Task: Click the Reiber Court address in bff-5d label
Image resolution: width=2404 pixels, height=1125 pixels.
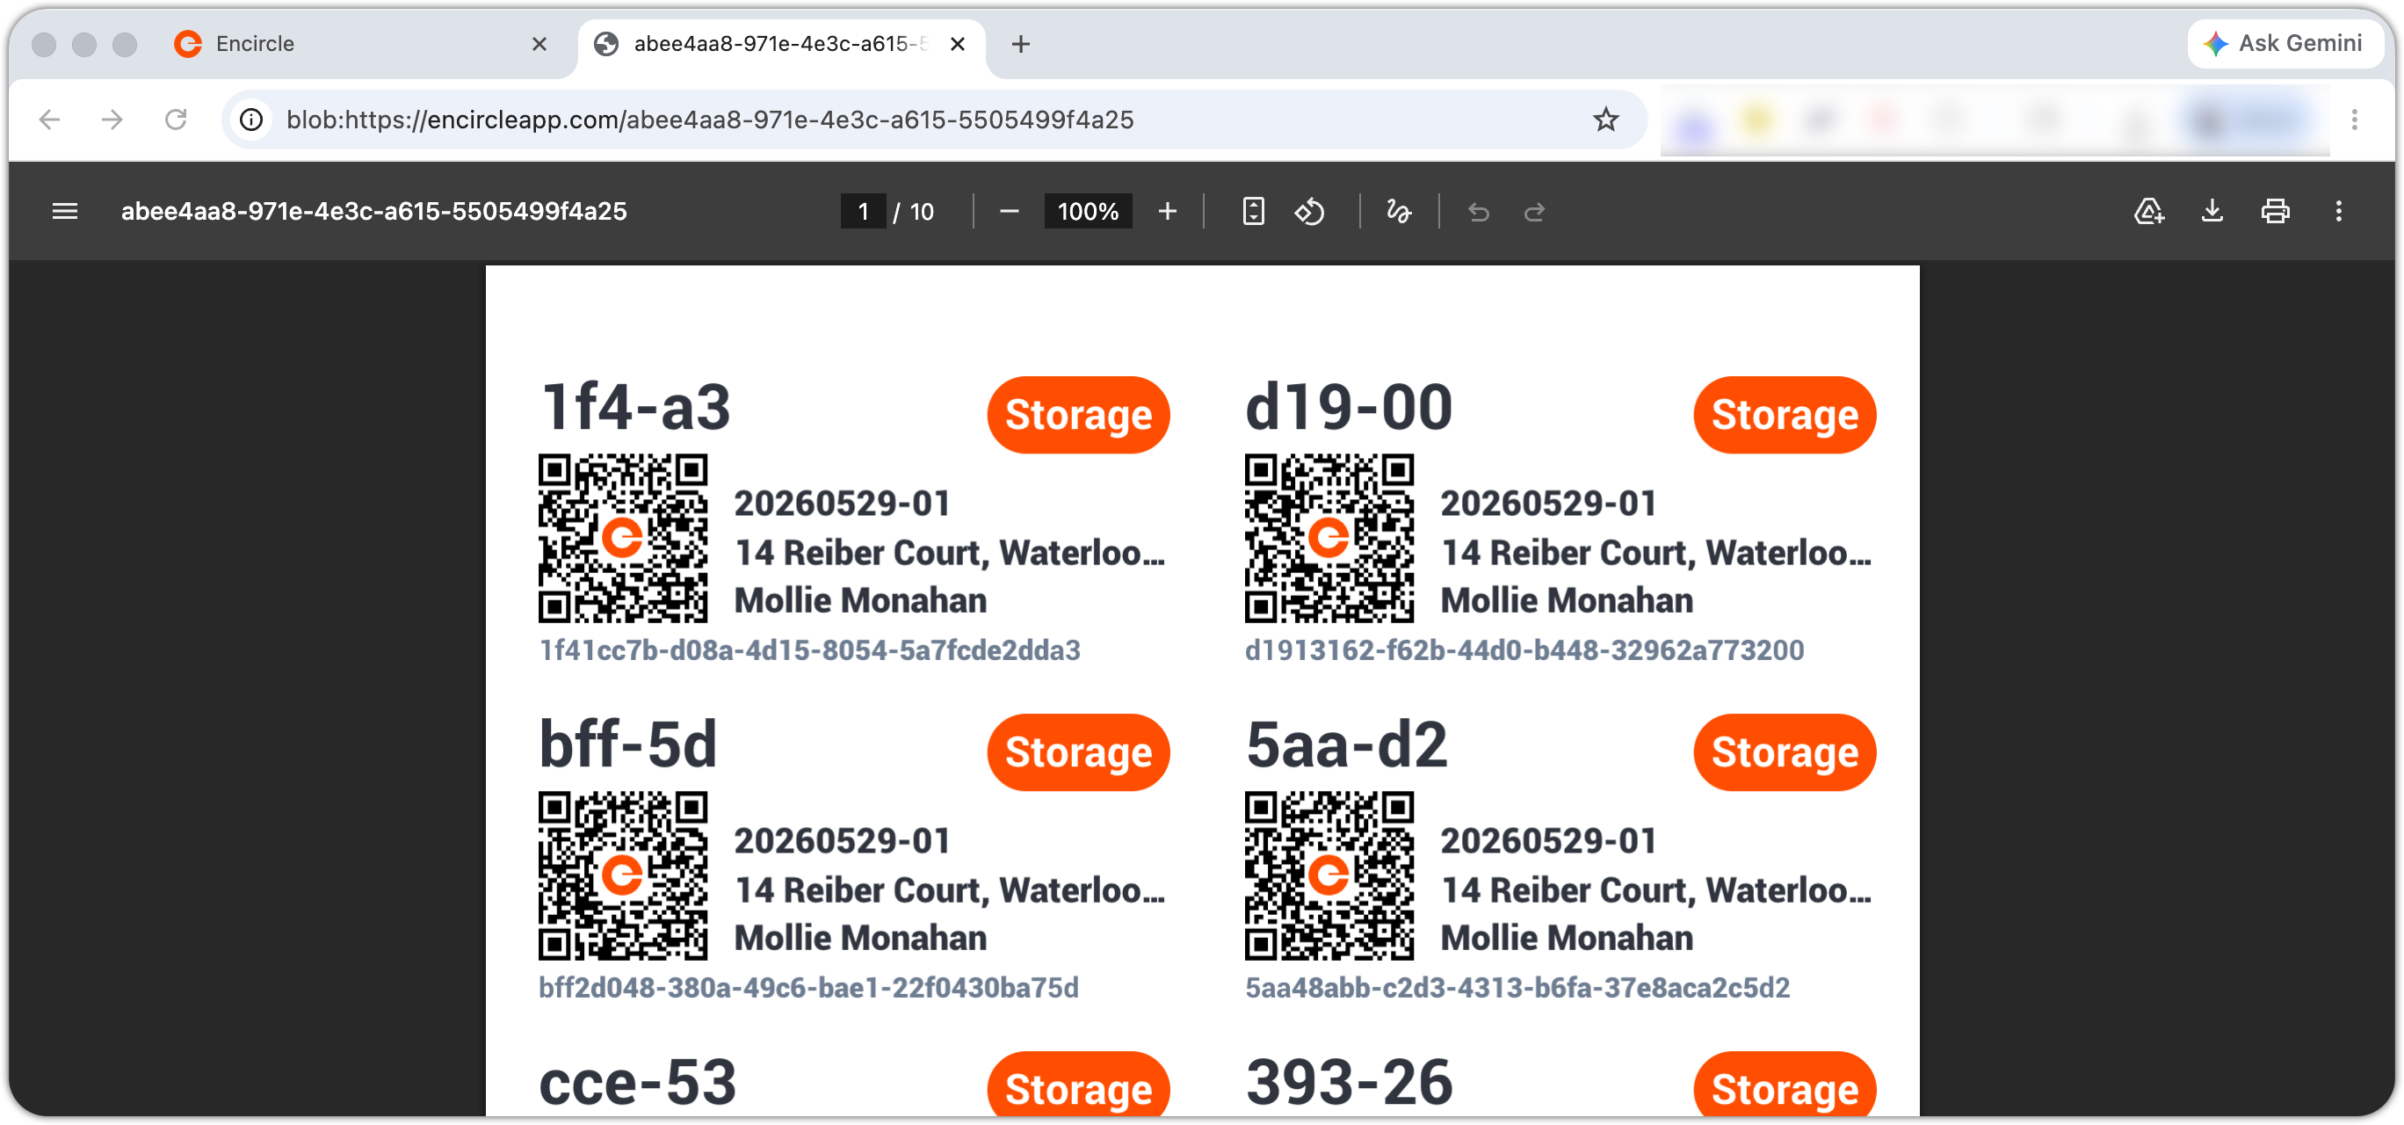Action: [950, 890]
